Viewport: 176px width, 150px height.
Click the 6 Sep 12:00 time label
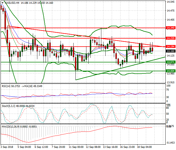[41, 147]
